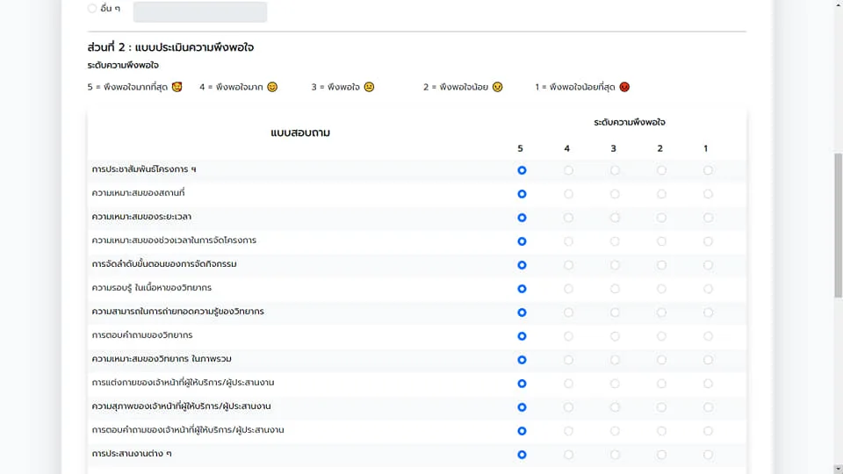Click the neutral emoji beside level 3
The height and width of the screenshot is (474, 843).
coord(369,87)
